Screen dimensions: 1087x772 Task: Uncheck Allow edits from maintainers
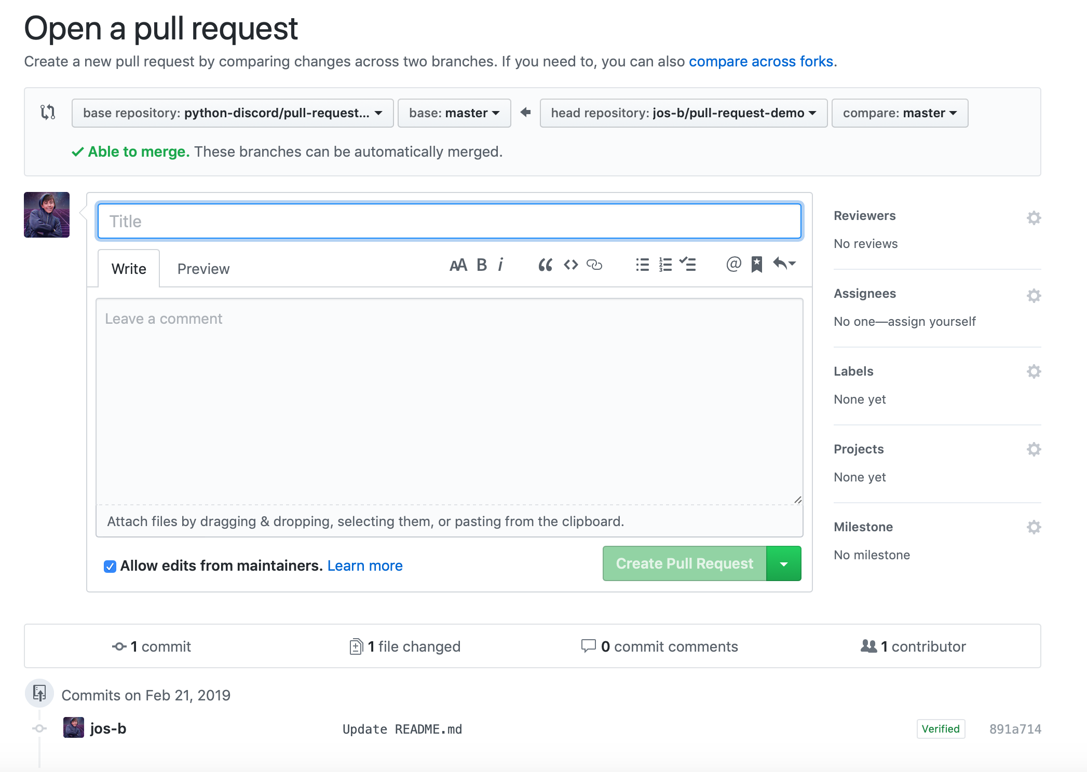point(110,566)
